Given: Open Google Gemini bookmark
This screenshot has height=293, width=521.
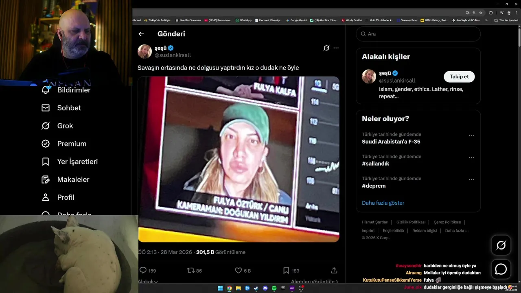Looking at the screenshot, I should click(296, 20).
